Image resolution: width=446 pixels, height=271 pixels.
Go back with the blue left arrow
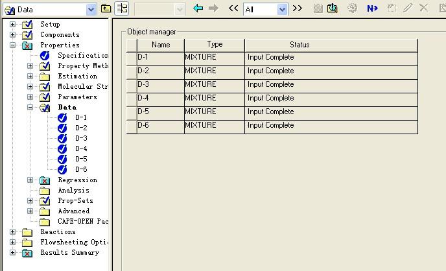(198, 8)
